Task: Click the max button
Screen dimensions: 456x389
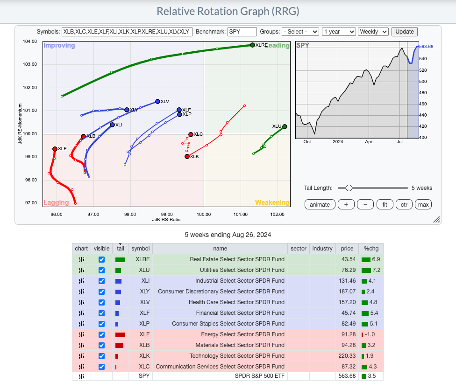Action: tap(423, 204)
